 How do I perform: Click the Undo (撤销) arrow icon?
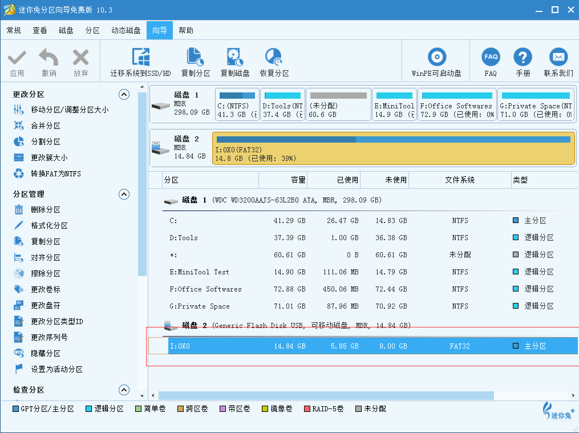pos(48,57)
